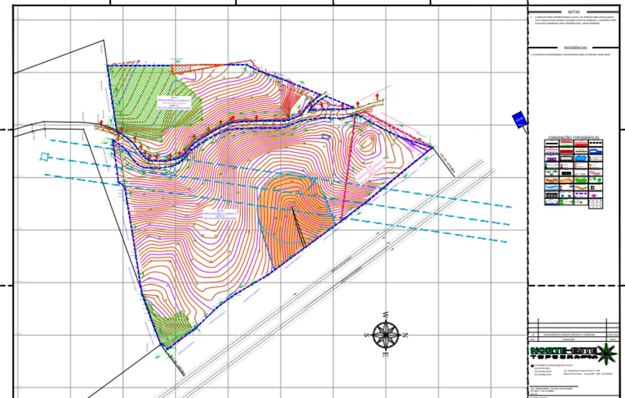Click the solid green vegetation legend symbol
Screen dimensions: 625x398
click(581, 180)
